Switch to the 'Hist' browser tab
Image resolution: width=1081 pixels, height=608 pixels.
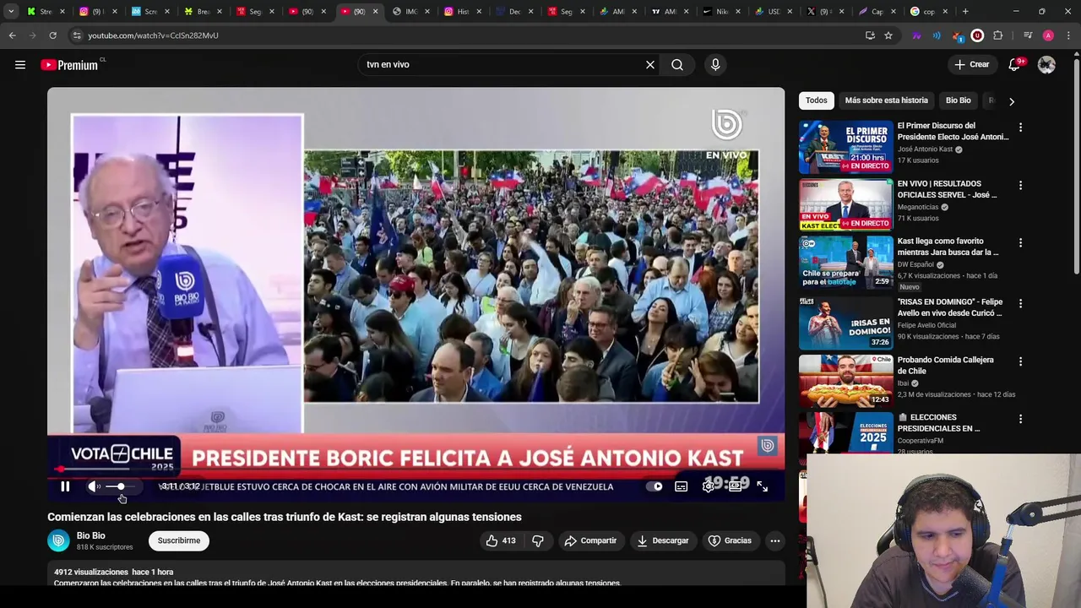tap(463, 12)
